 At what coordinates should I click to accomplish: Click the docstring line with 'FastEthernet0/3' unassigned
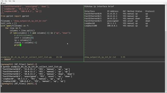pyautogui.click(x=26, y=6)
